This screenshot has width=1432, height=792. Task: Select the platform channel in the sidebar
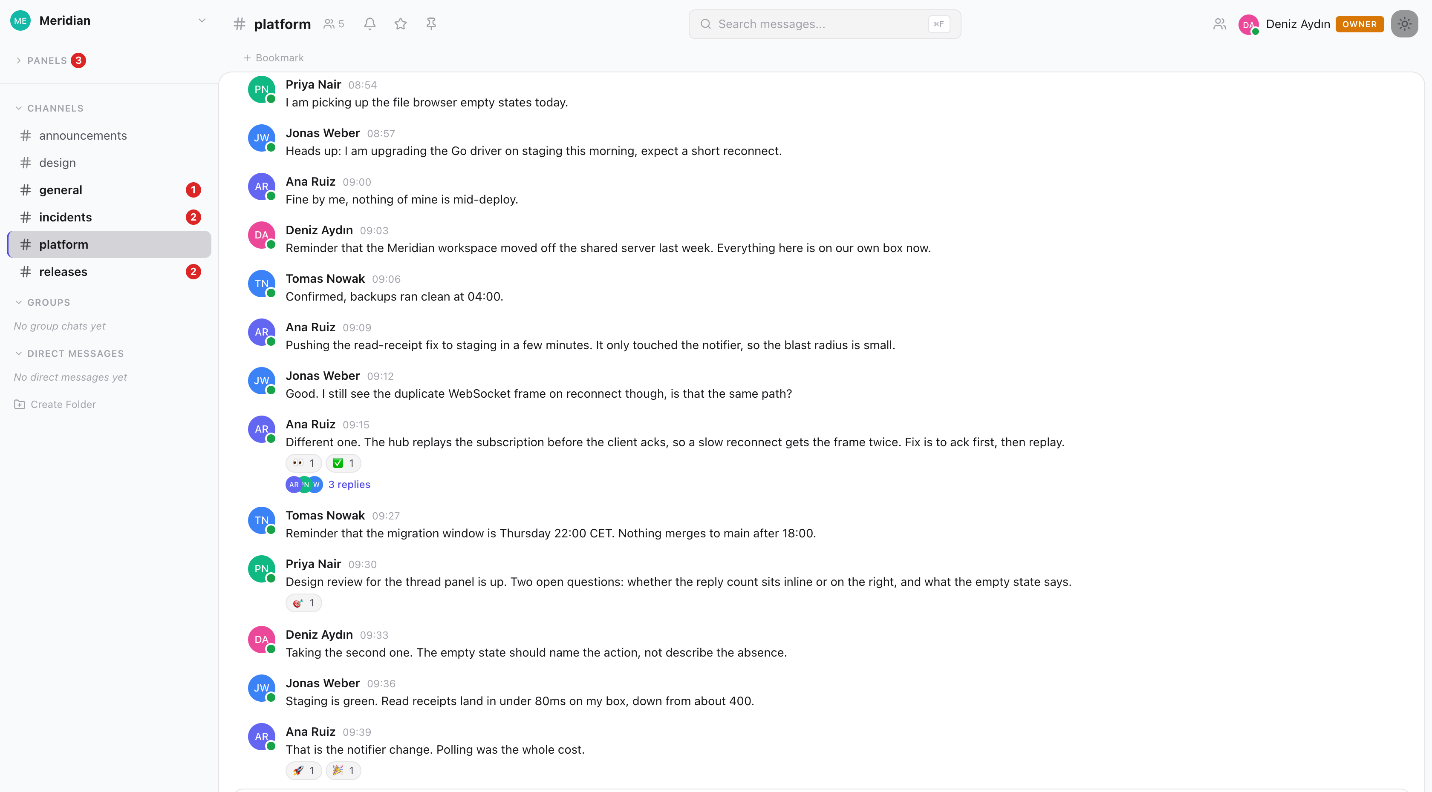click(109, 244)
